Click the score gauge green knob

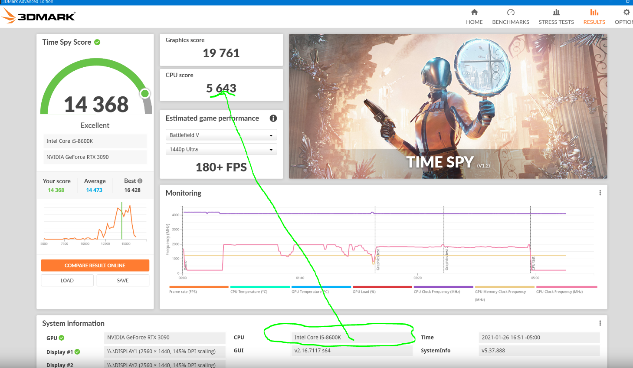point(145,93)
